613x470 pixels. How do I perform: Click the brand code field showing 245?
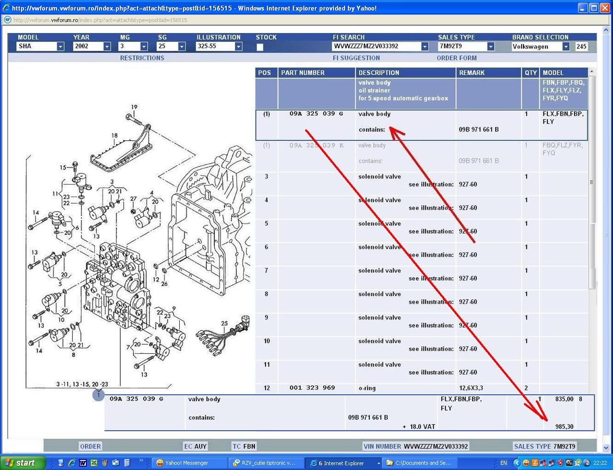pyautogui.click(x=581, y=46)
